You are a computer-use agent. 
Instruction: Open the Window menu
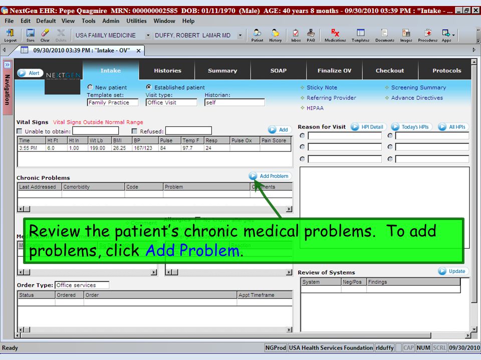click(x=164, y=21)
